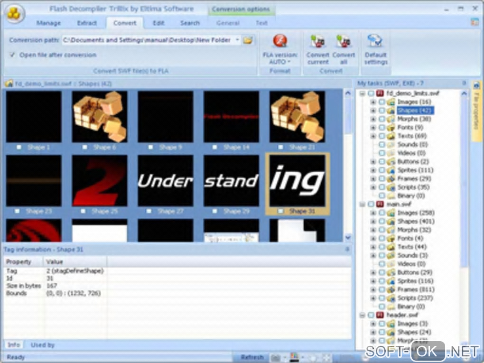Click the Flash Decompiler application orb button
This screenshot has height=363, width=484.
[x=14, y=13]
